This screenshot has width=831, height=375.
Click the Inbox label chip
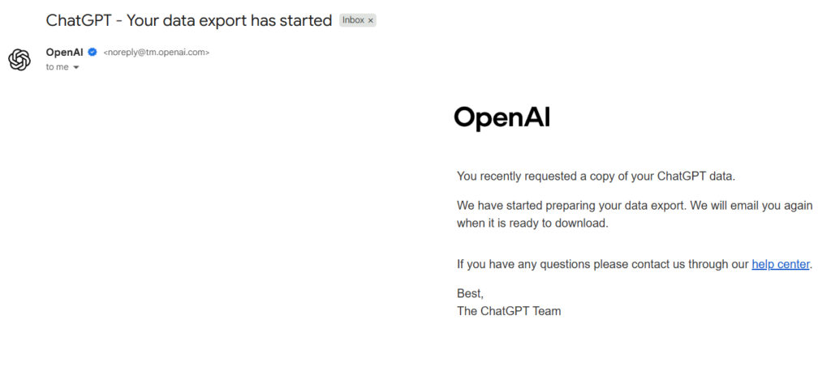pyautogui.click(x=353, y=20)
